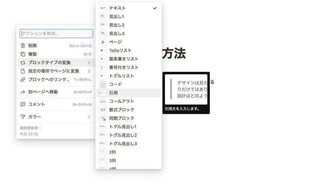Image resolution: width=322 pixels, height=187 pixels.
Task: Choose 見出し1 label in type list
Action: coord(116,16)
